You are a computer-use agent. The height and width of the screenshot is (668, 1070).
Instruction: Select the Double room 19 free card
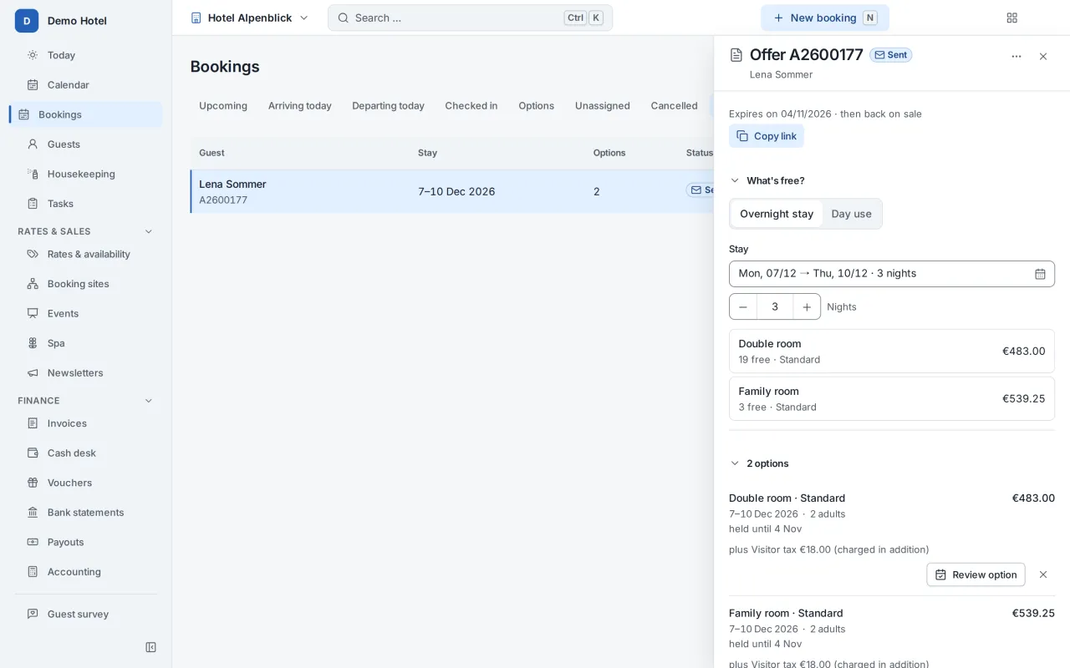tap(892, 352)
